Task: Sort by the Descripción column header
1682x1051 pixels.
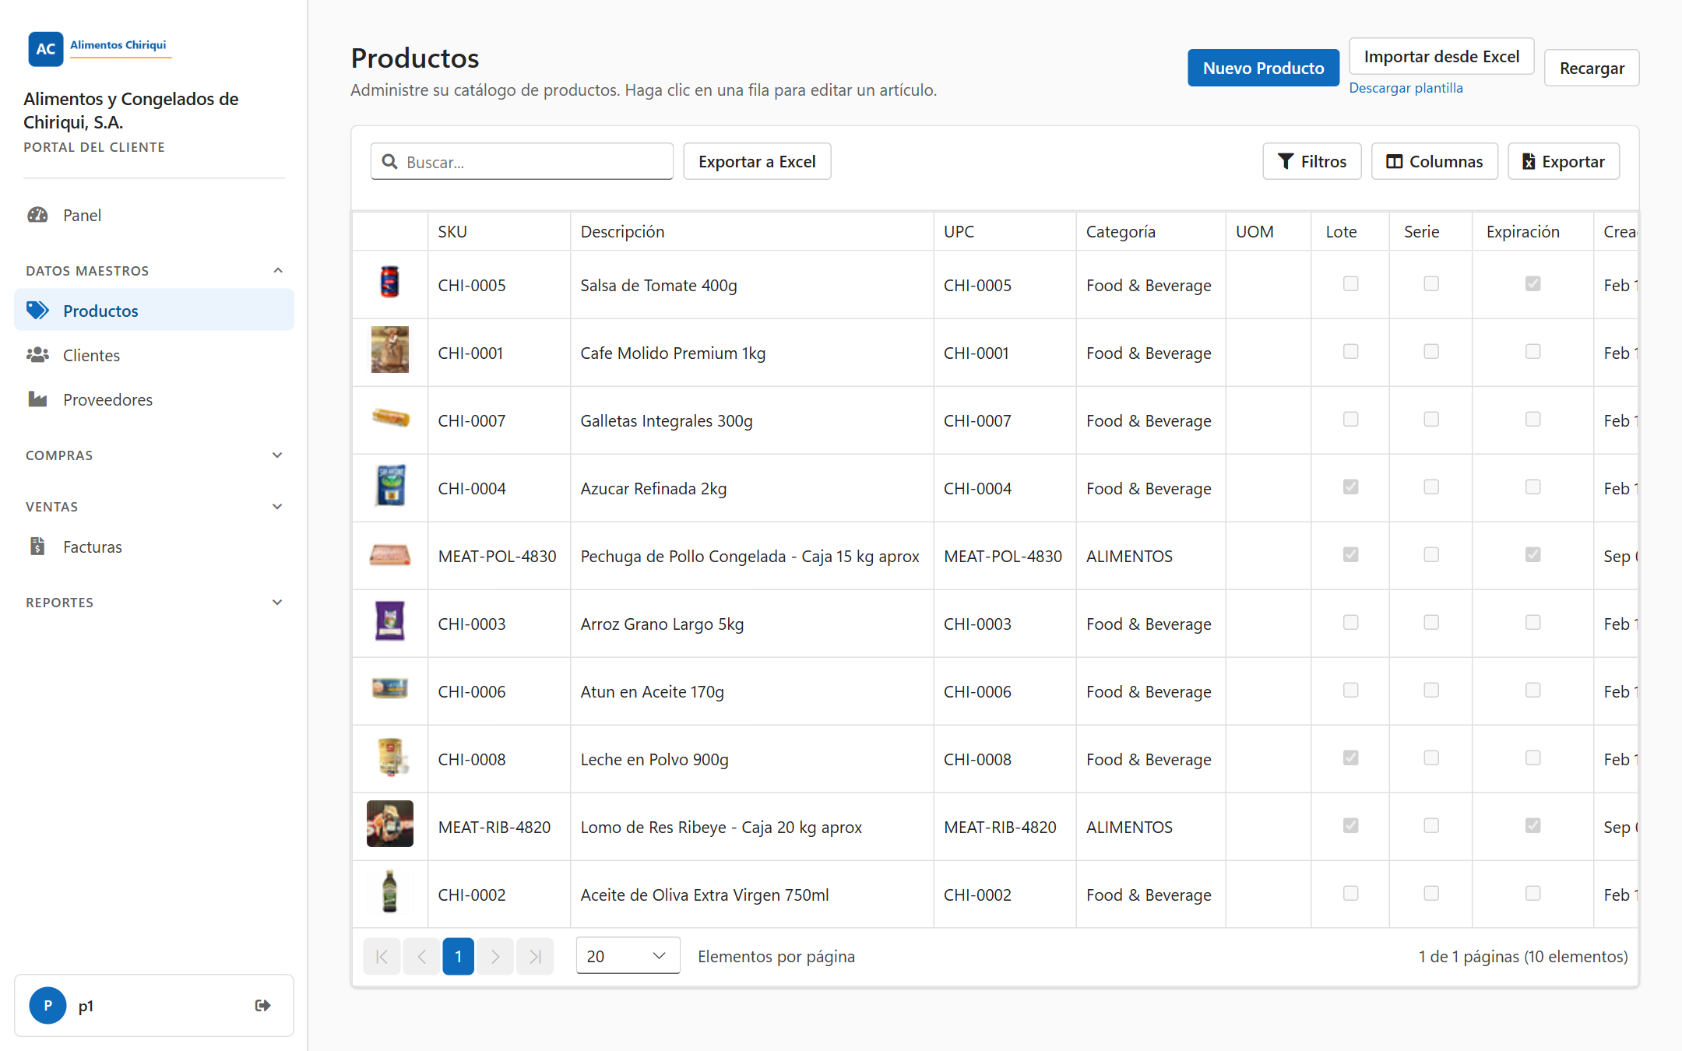Action: [x=752, y=231]
